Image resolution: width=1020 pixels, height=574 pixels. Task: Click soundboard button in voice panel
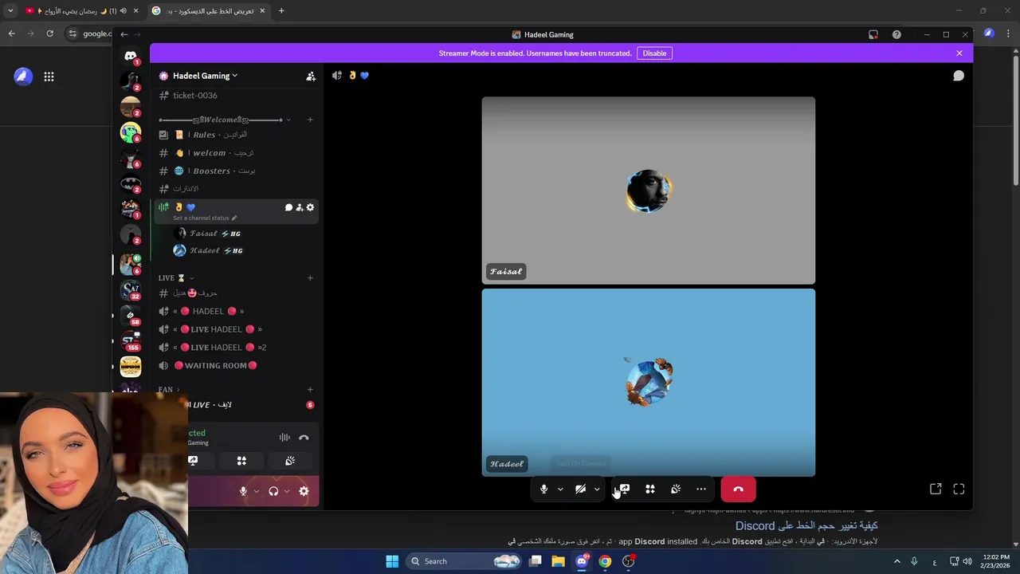coord(290,461)
